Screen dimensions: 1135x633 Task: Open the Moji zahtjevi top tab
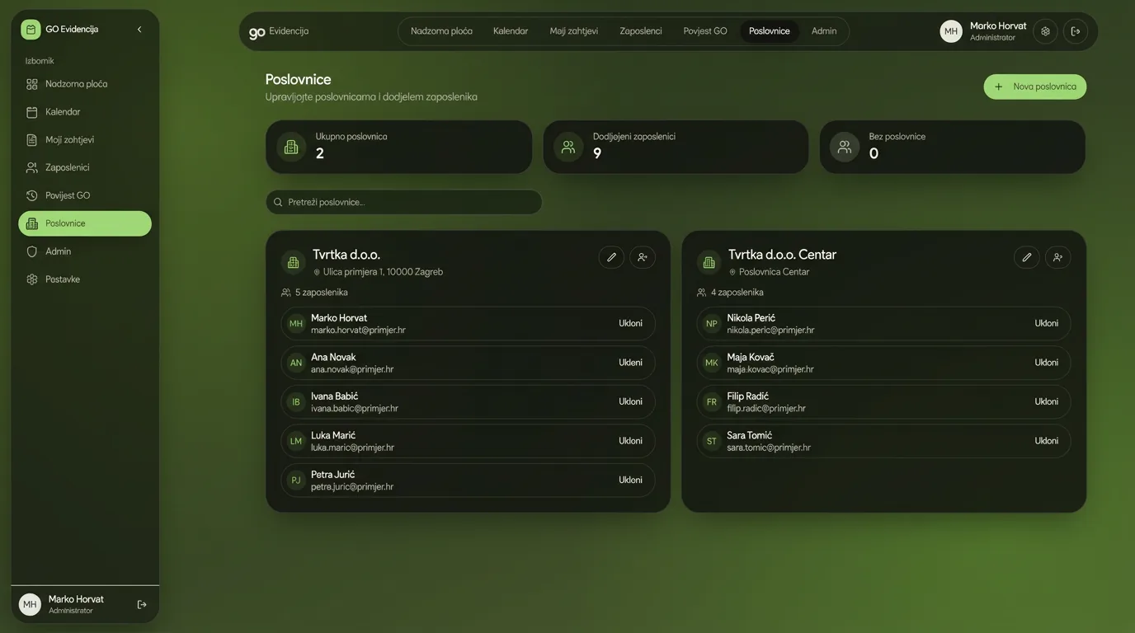[x=574, y=31]
